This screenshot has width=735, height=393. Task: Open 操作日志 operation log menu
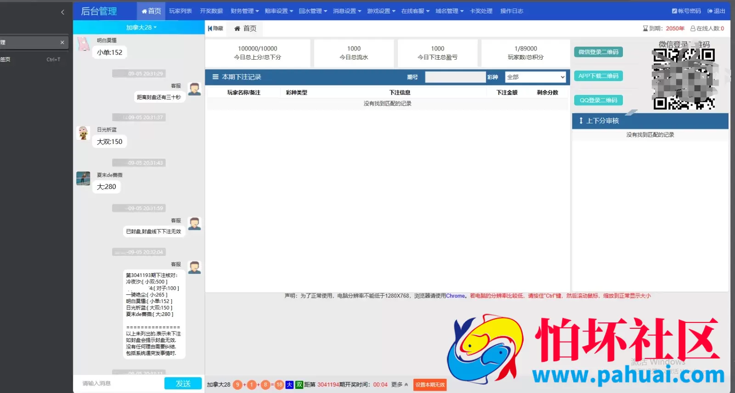512,11
